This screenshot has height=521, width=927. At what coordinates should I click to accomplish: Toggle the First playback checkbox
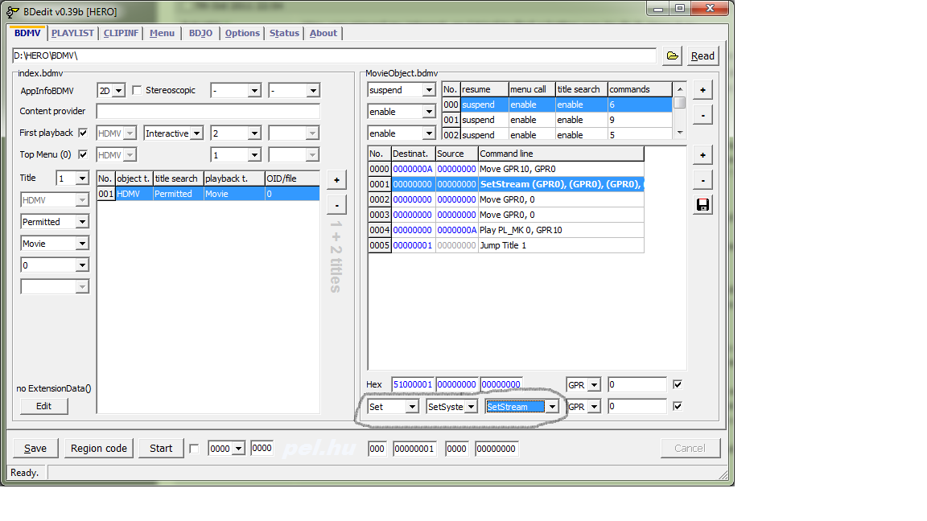click(83, 133)
